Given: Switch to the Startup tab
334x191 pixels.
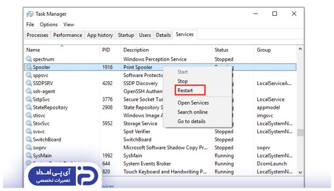Looking at the screenshot, I should [126, 35].
